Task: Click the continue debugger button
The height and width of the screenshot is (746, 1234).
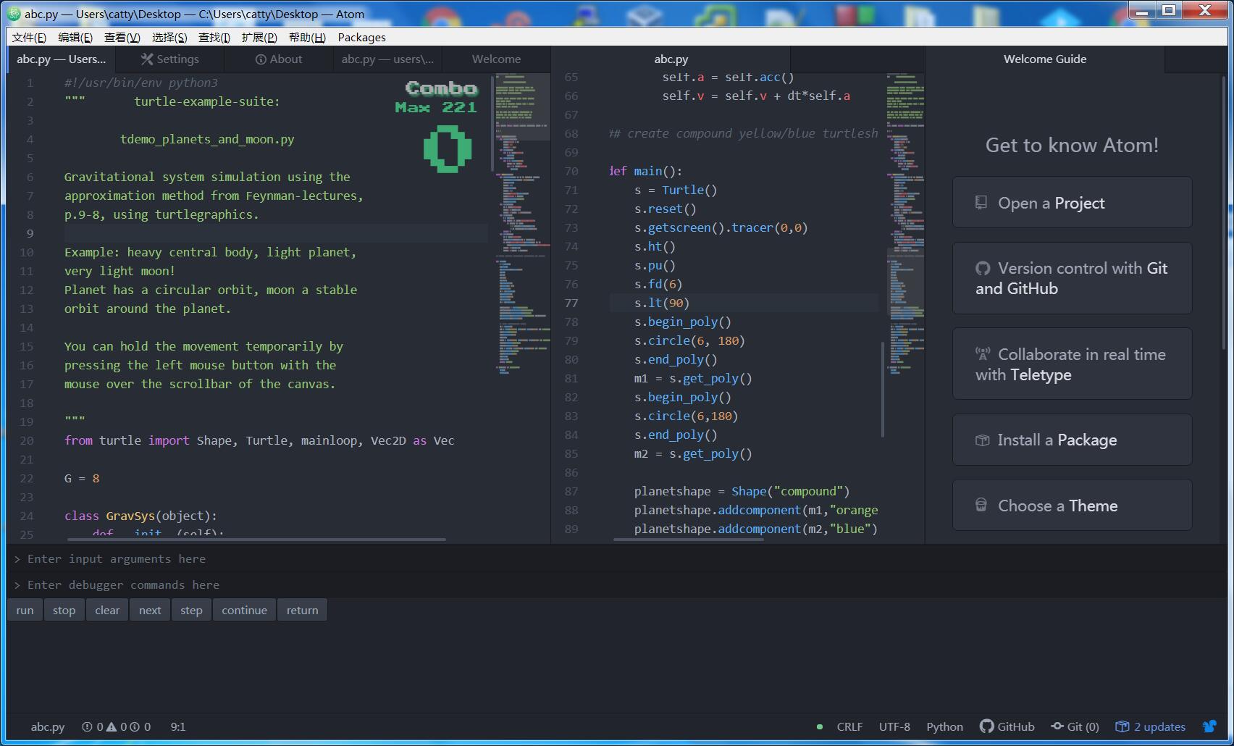Action: (x=244, y=610)
